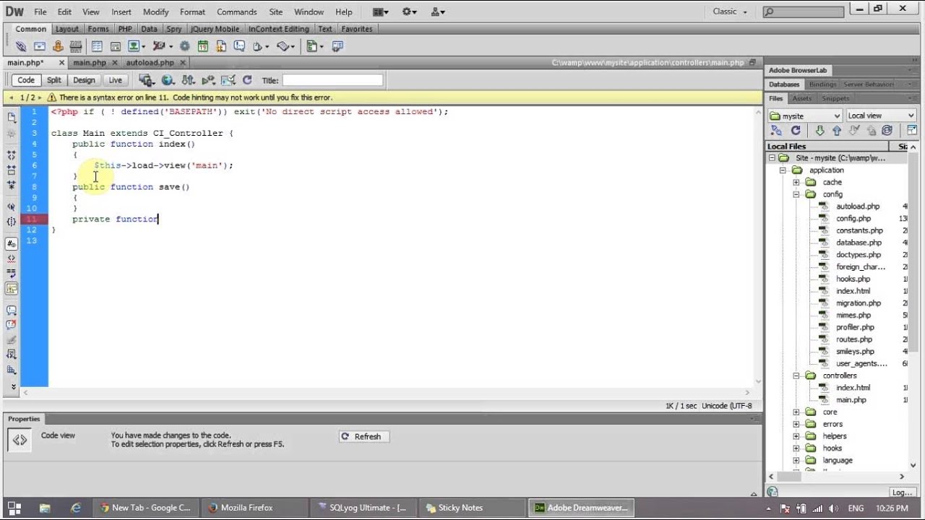This screenshot has width=925, height=520.
Task: Insert a Div Tag
Action: click(x=115, y=46)
